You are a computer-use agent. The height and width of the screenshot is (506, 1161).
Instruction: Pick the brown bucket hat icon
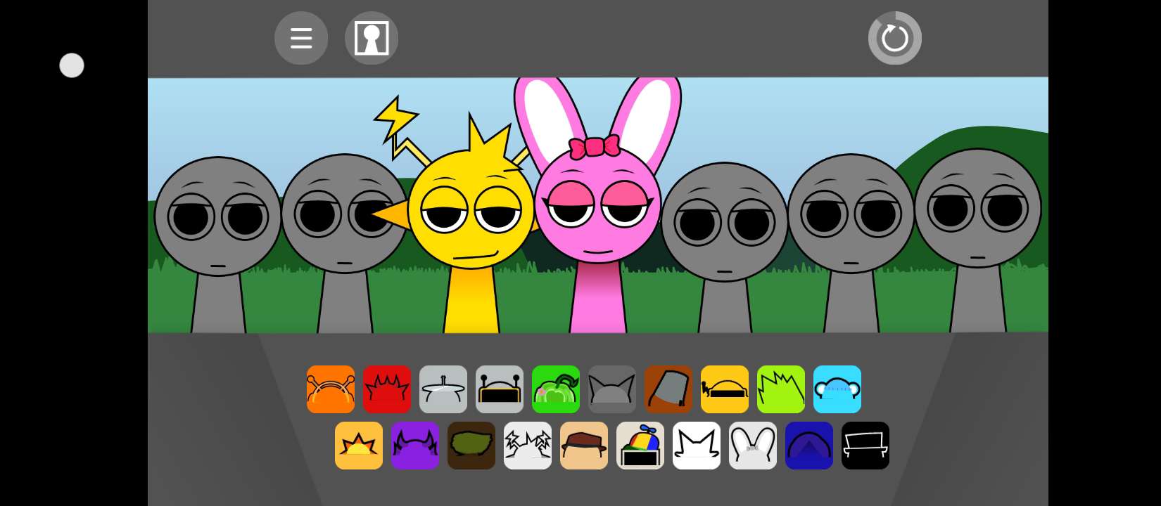(x=668, y=389)
